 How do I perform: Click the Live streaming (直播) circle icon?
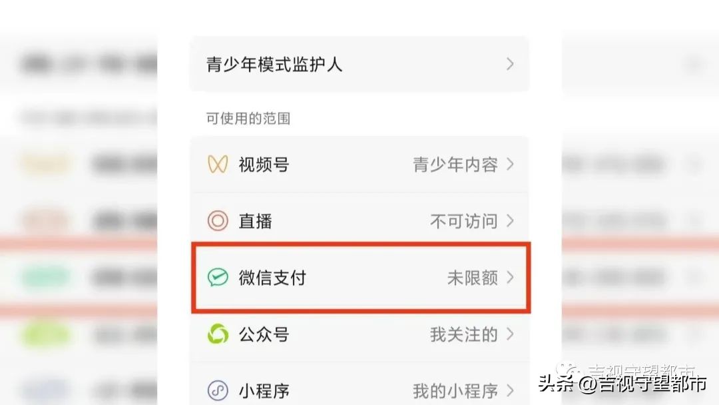pos(217,220)
